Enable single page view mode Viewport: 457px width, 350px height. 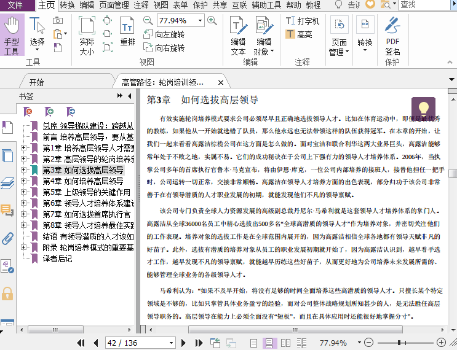tap(253, 343)
